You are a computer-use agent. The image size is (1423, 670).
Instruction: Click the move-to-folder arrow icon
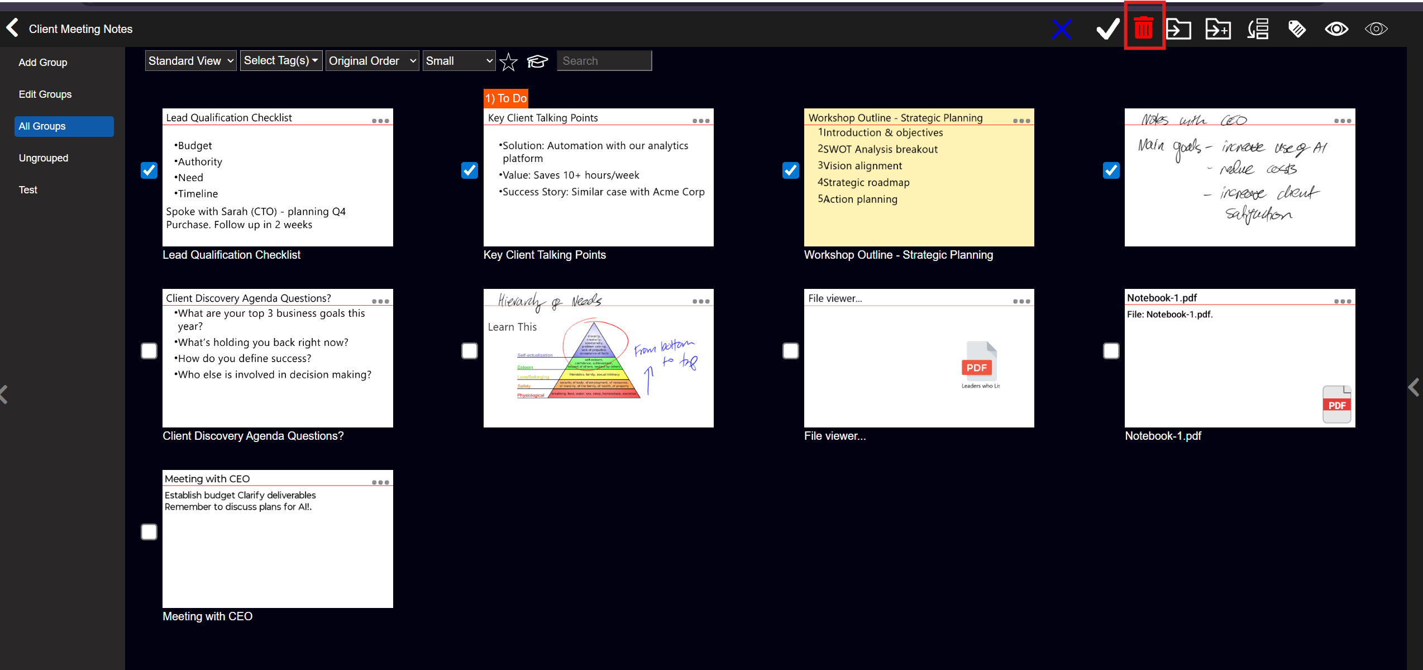coord(1179,29)
